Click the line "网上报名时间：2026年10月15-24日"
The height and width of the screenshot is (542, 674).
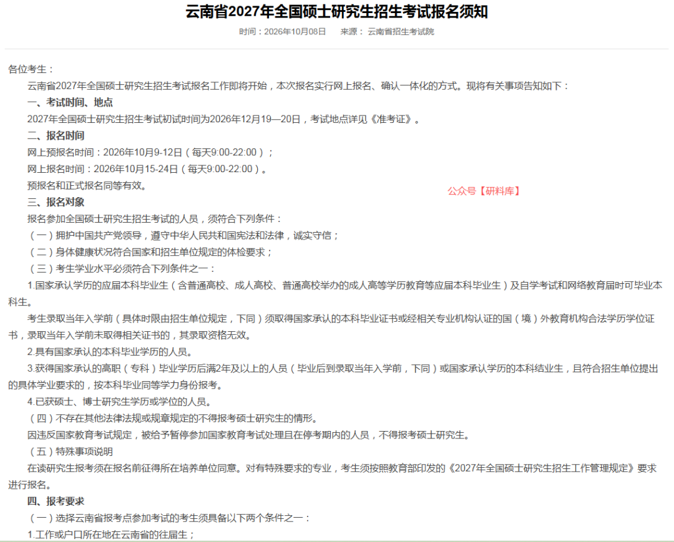point(147,169)
